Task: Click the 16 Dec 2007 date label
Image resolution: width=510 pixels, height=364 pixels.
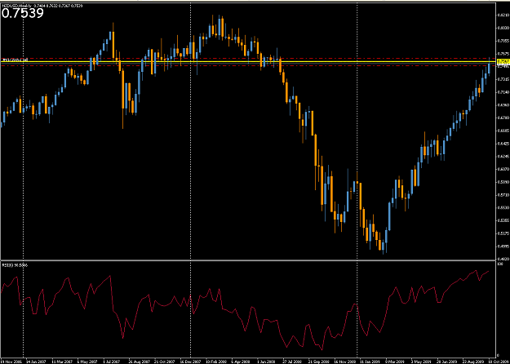Action: point(190,362)
